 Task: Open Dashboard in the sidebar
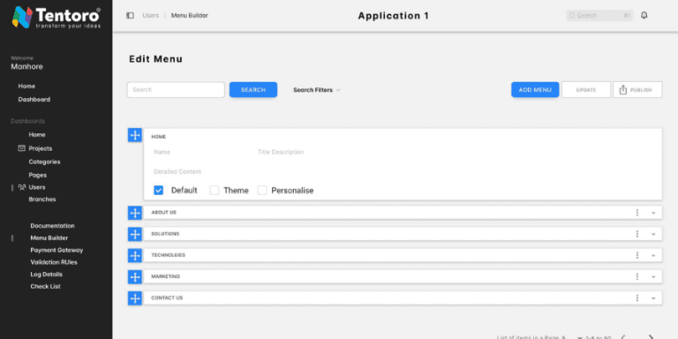click(x=34, y=100)
